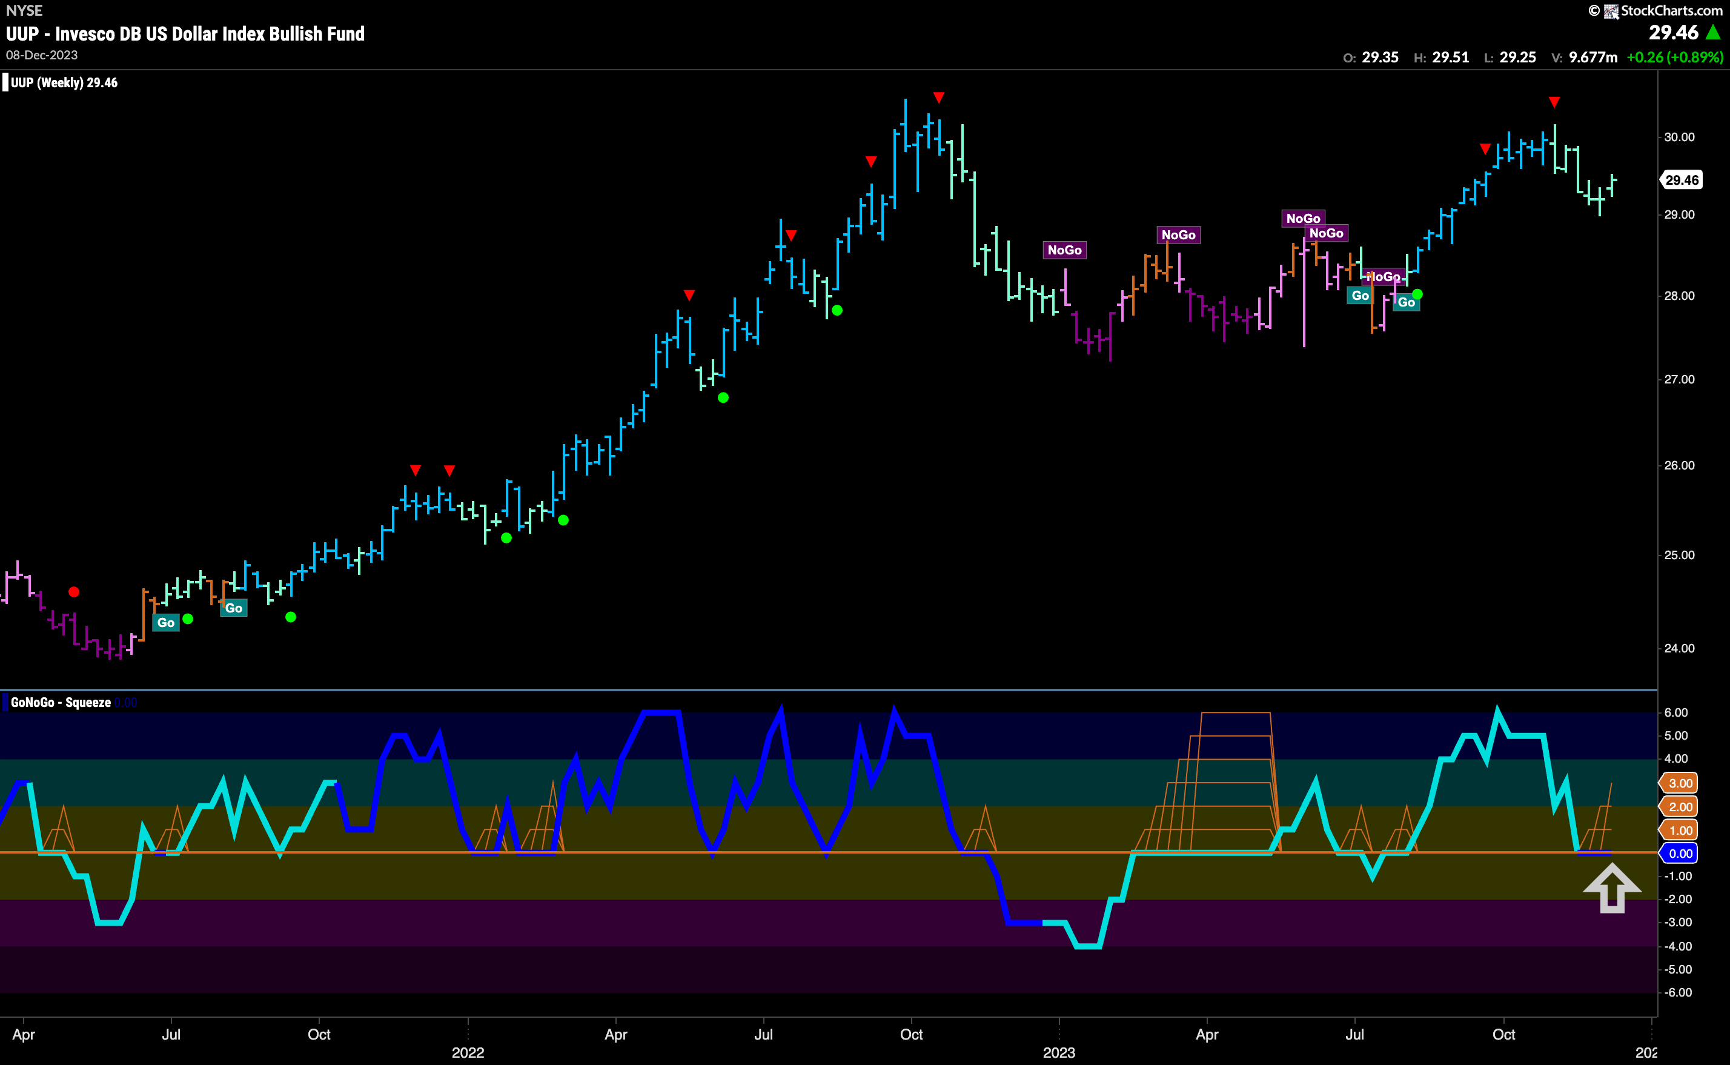Click the 2022 year label on time axis
This screenshot has height=1065, width=1730.
[468, 1052]
